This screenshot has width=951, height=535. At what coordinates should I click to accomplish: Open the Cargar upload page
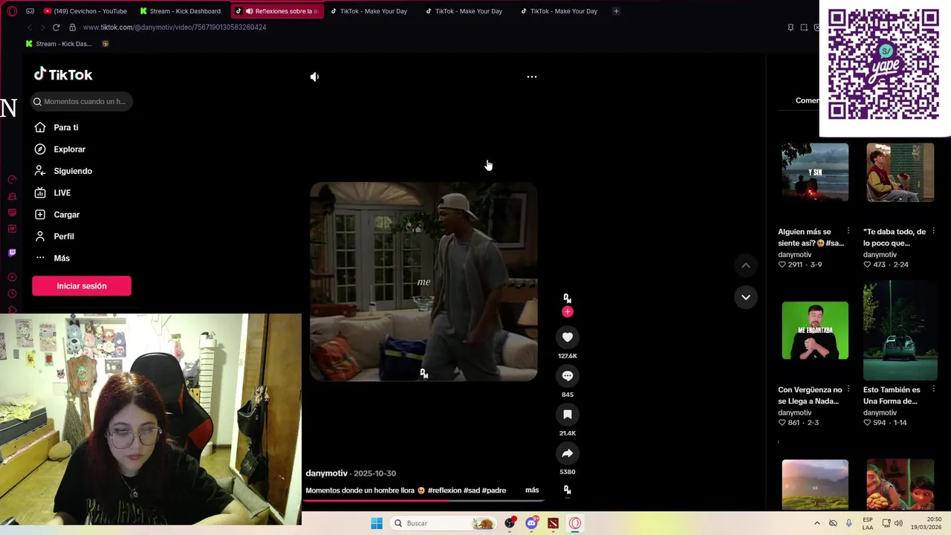click(57, 215)
